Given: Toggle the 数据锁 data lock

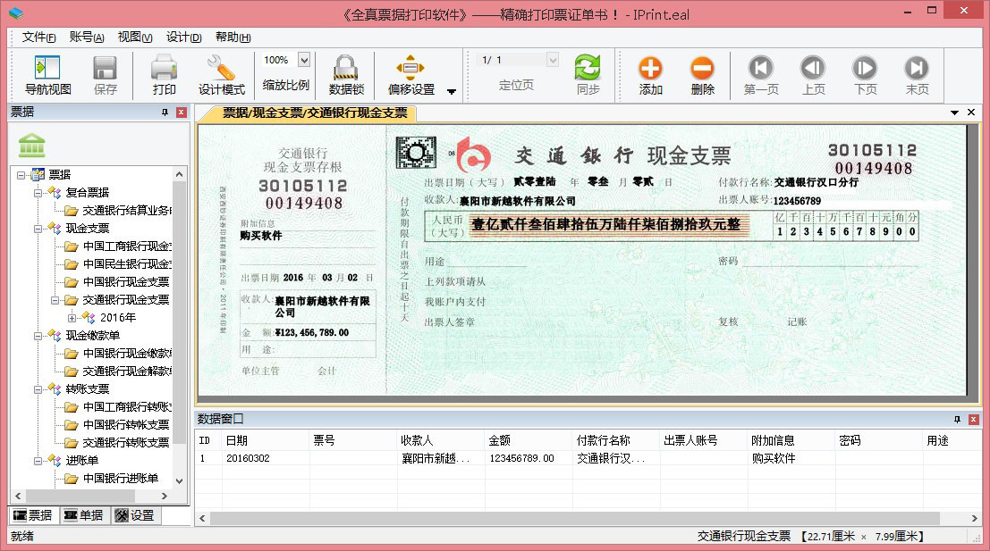Looking at the screenshot, I should [x=346, y=75].
